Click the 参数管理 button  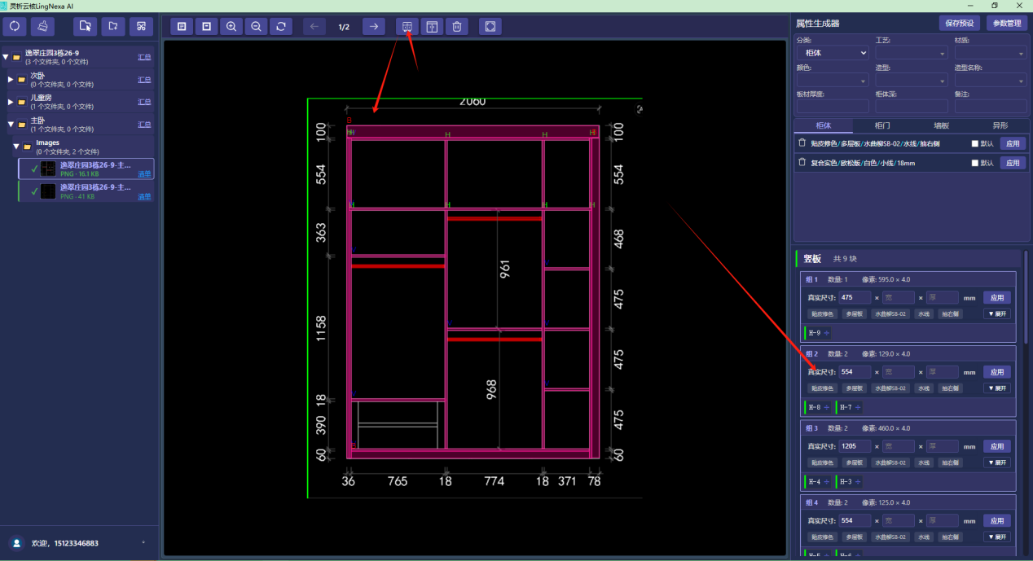(x=1007, y=24)
